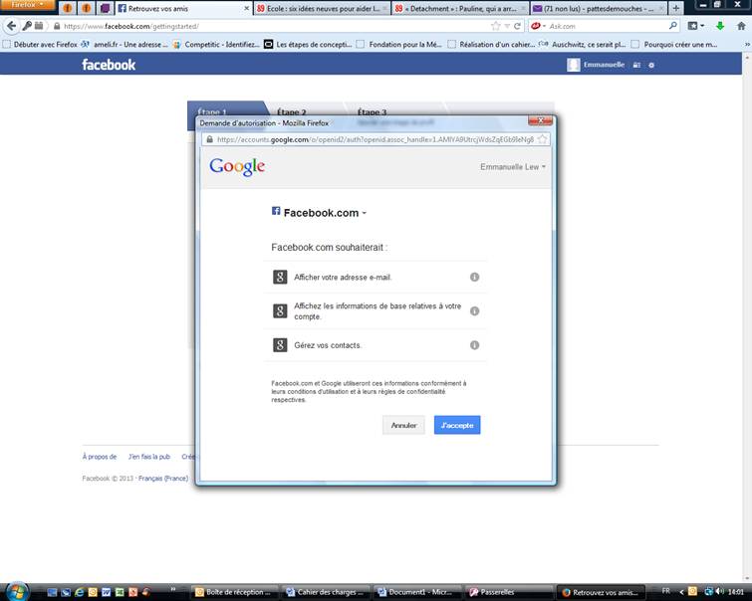Open Downloads with green arrow
This screenshot has width=752, height=601.
720,26
